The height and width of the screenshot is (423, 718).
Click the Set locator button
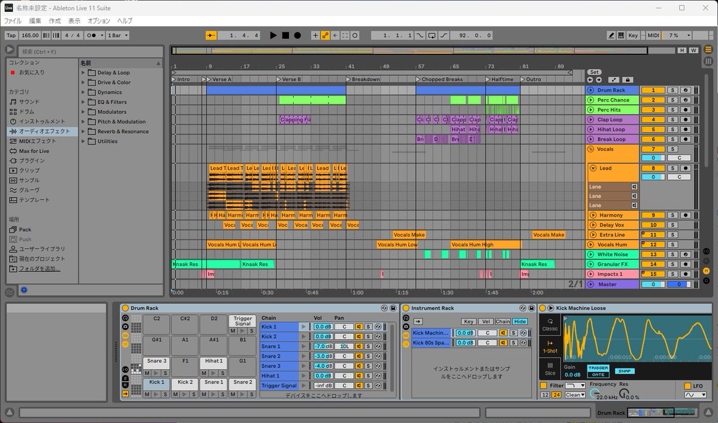[x=594, y=72]
